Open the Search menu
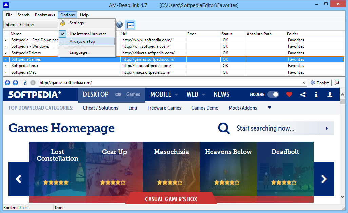The image size is (348, 213). [23, 15]
